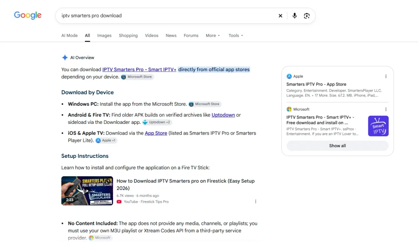The height and width of the screenshot is (242, 418).
Task: Open the Images tab
Action: pyautogui.click(x=104, y=36)
